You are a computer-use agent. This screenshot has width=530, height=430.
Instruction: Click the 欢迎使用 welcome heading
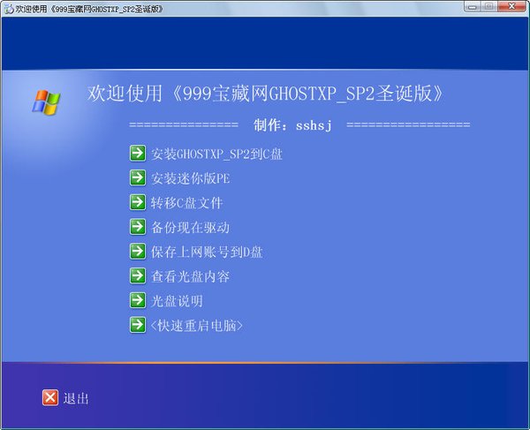tap(265, 94)
